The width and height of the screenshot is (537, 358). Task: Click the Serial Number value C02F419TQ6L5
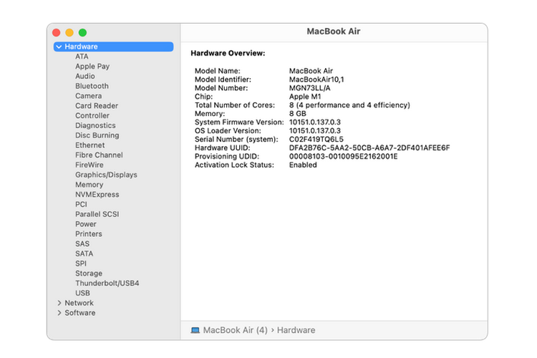(x=316, y=139)
